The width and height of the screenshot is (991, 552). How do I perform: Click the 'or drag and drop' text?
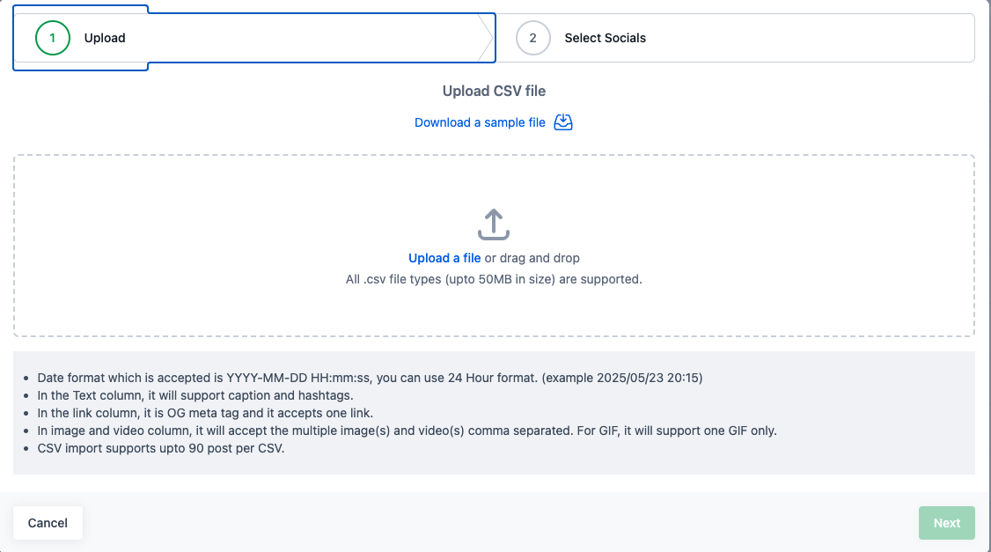pyautogui.click(x=532, y=258)
